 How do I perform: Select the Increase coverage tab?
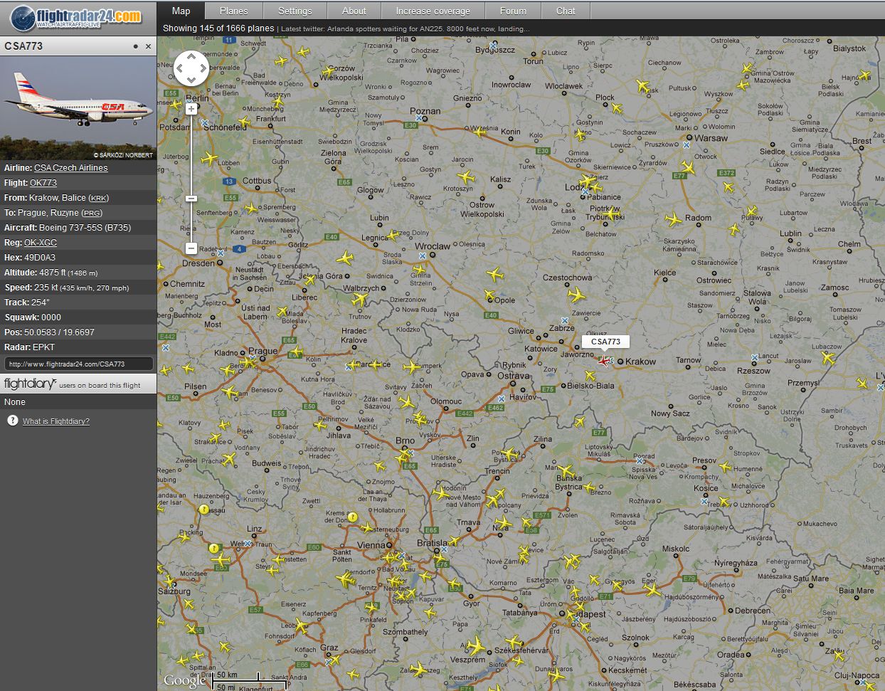tap(433, 11)
